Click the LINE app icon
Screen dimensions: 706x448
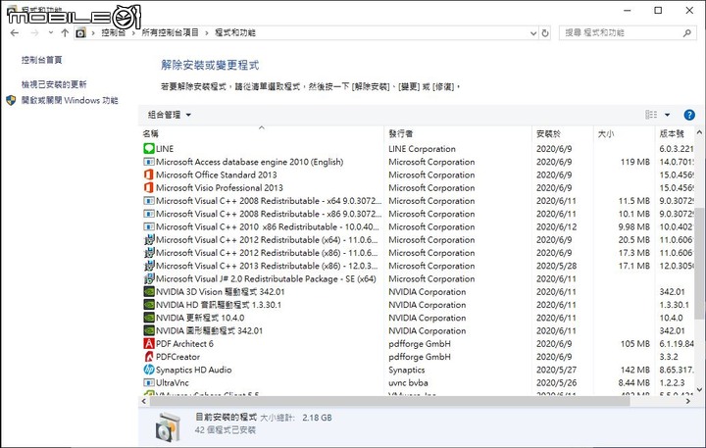149,149
